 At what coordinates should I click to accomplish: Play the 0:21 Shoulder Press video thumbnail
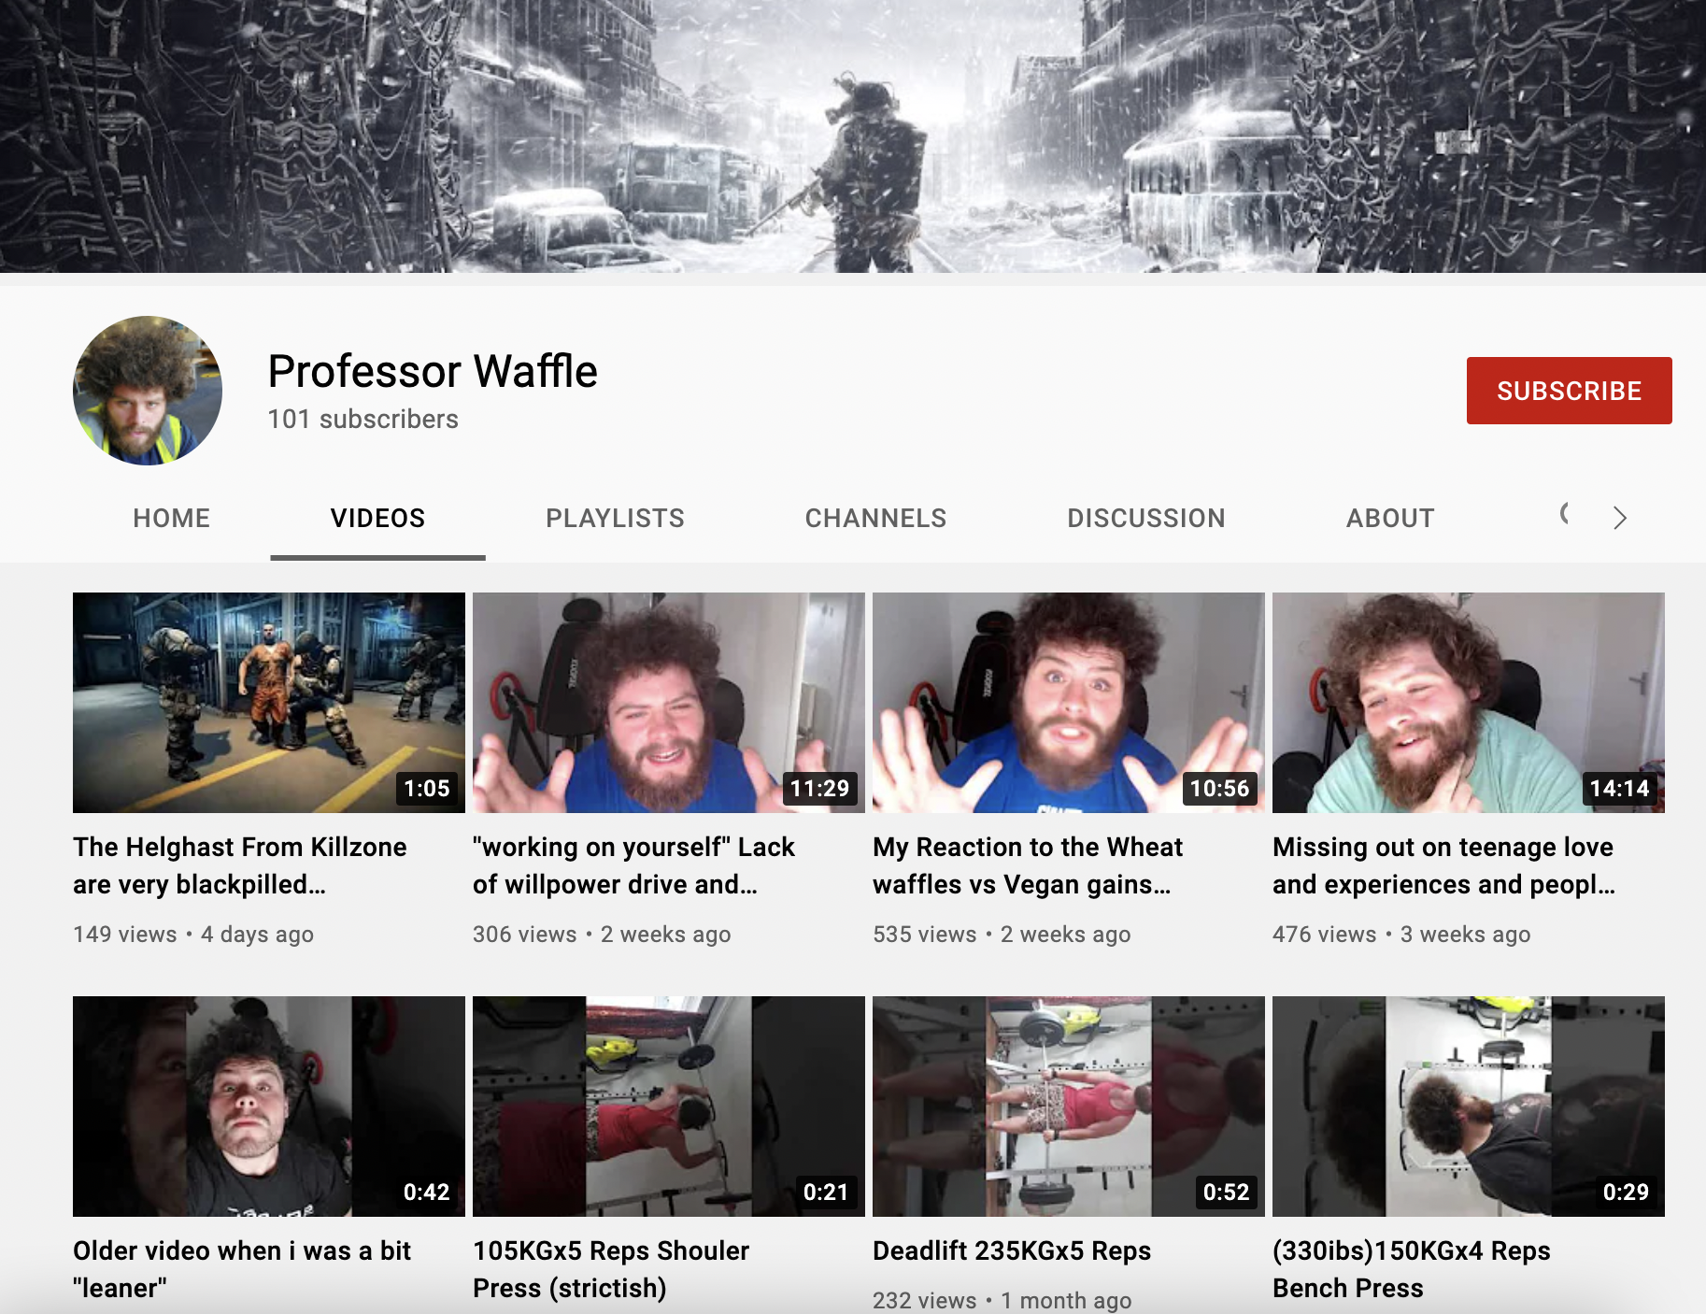(669, 1107)
